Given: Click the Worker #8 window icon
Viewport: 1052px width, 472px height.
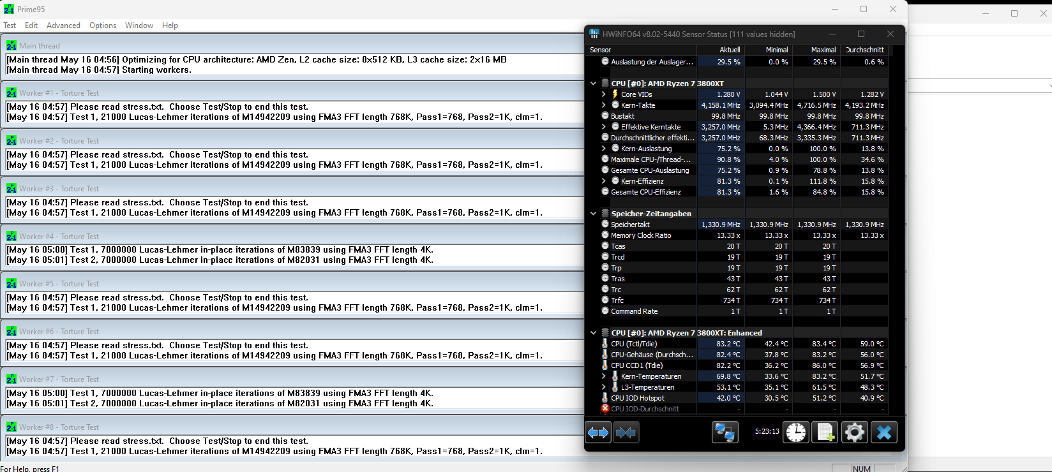Looking at the screenshot, I should [11, 427].
